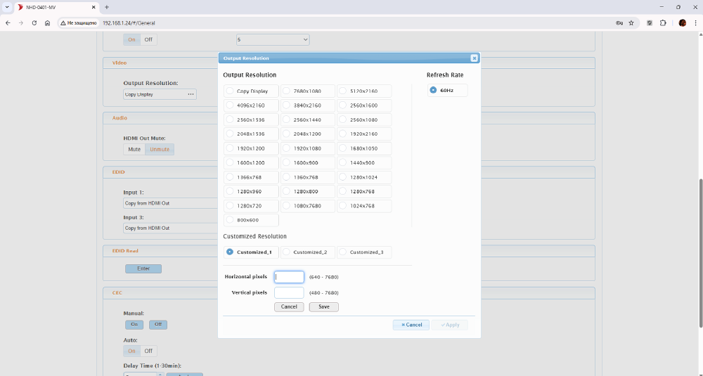
Task: Expand the Input 1 EDID dropdown
Action: (170, 203)
